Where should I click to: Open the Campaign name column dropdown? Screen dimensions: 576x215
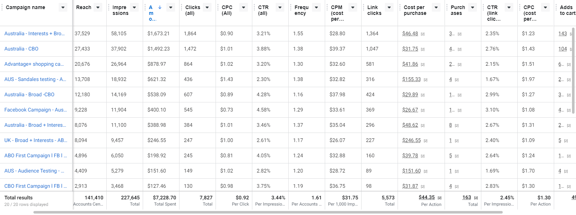click(x=62, y=7)
